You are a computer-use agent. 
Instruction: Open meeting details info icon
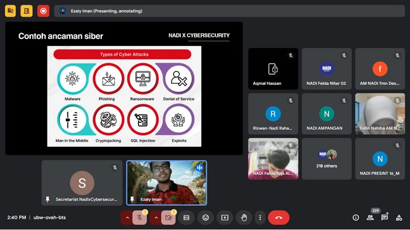356,217
